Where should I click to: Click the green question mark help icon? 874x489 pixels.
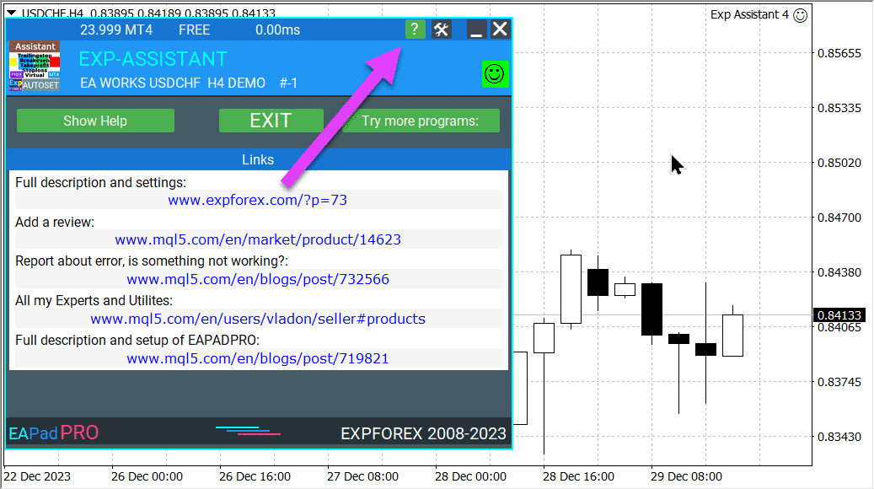point(415,30)
